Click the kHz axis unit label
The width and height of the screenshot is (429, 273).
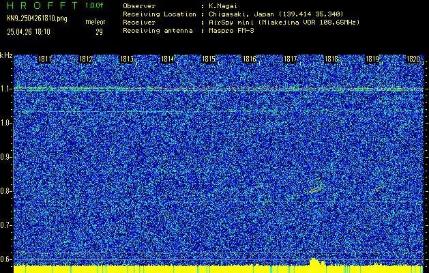(x=6, y=55)
